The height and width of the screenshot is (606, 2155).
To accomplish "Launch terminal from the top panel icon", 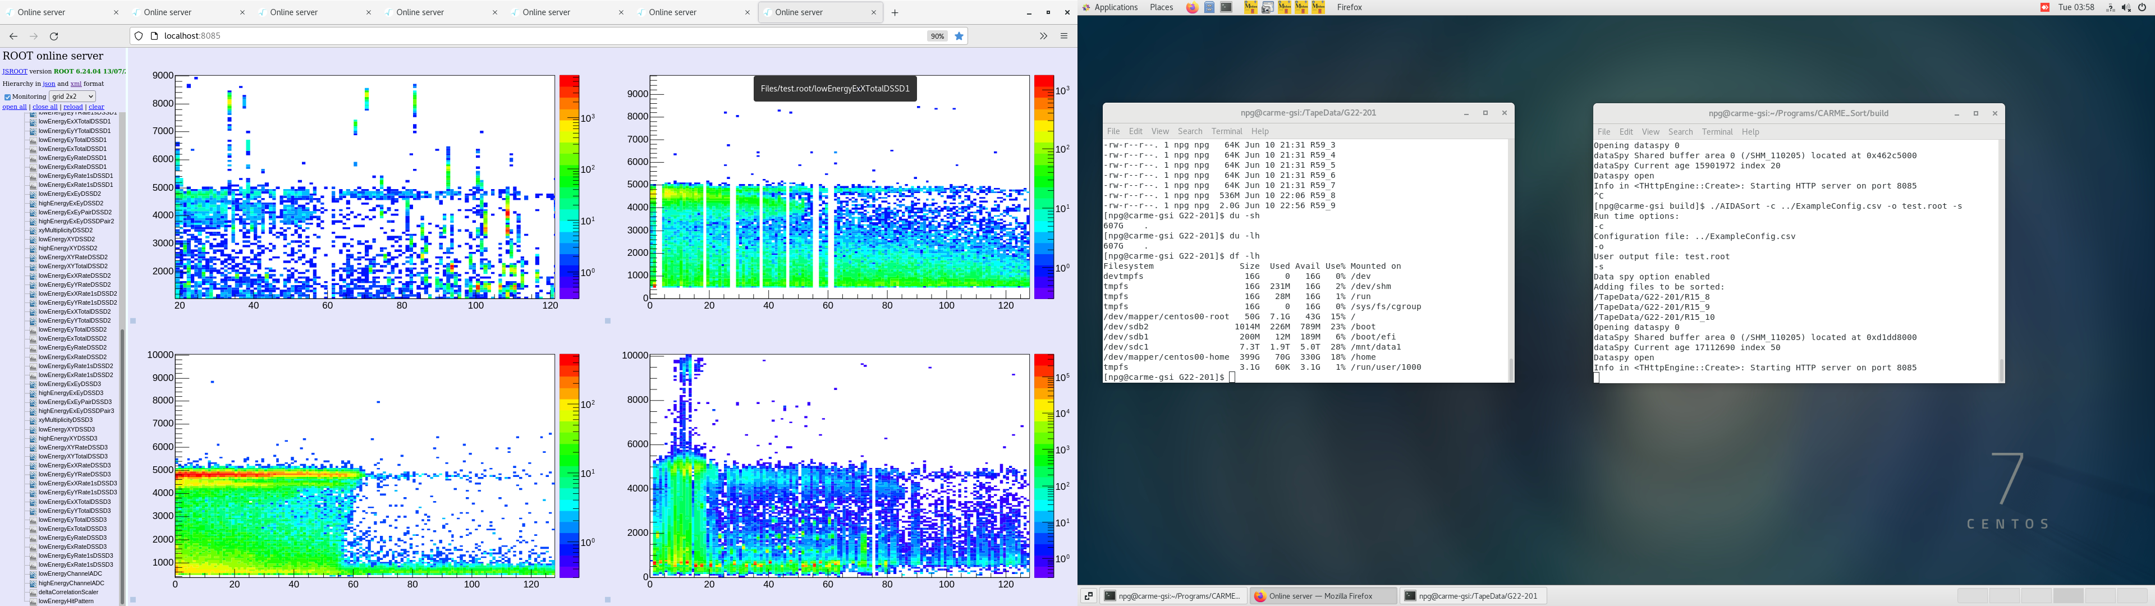I will [1226, 7].
